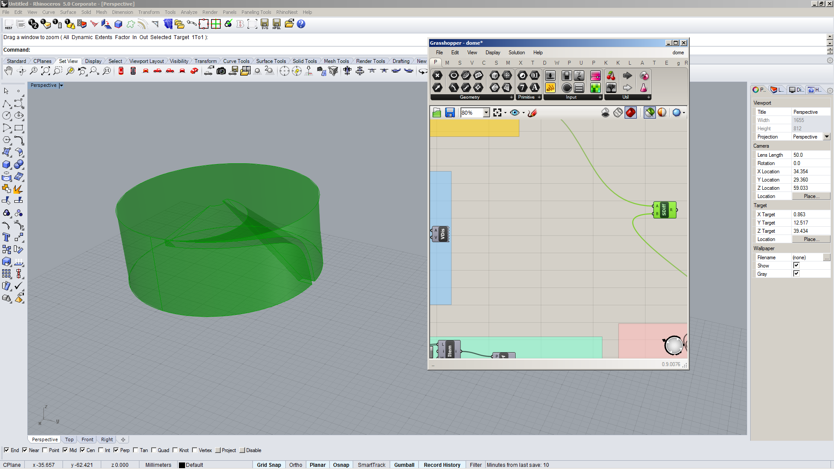Select the Grasshopper Integer 7 parameter icon
834x469 pixels.
point(523,88)
